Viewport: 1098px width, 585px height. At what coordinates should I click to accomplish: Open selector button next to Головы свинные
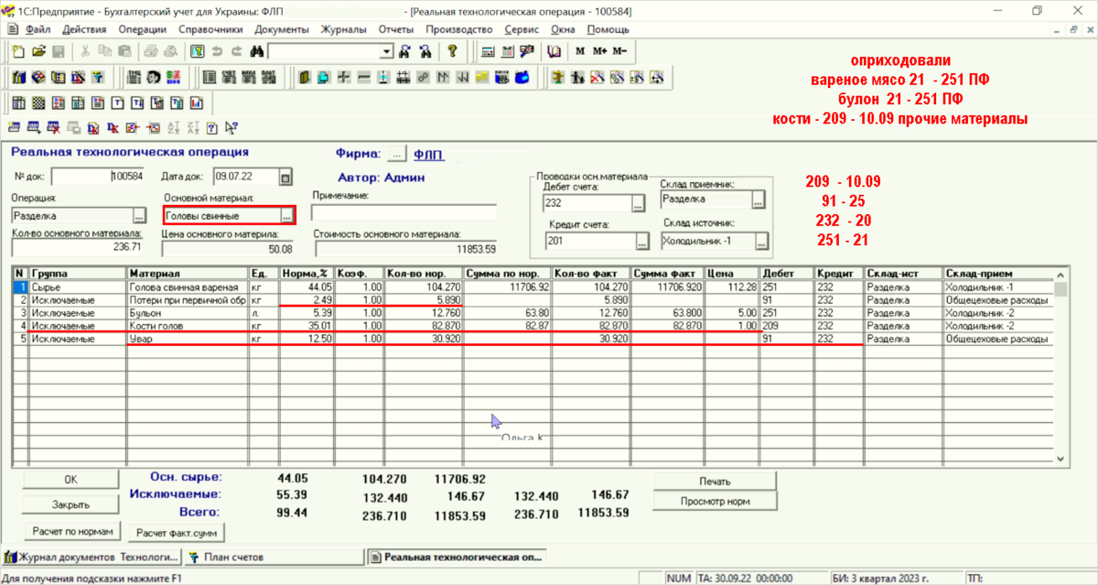pyautogui.click(x=287, y=216)
